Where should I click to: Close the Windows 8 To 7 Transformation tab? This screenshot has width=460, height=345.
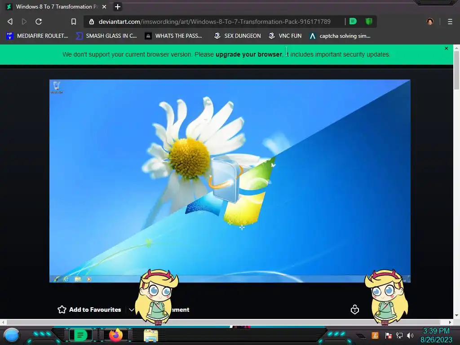pyautogui.click(x=104, y=7)
